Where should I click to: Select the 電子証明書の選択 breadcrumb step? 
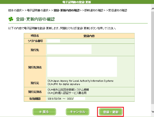coord(38,10)
